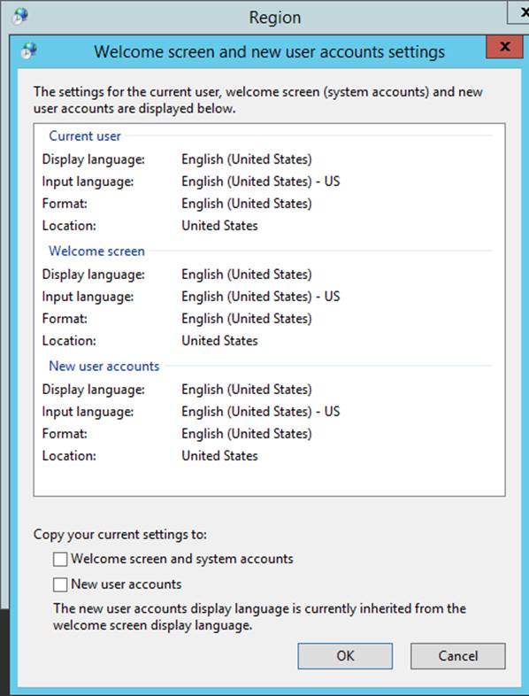
Task: Confirm the settings with the OK button
Action: (x=345, y=655)
